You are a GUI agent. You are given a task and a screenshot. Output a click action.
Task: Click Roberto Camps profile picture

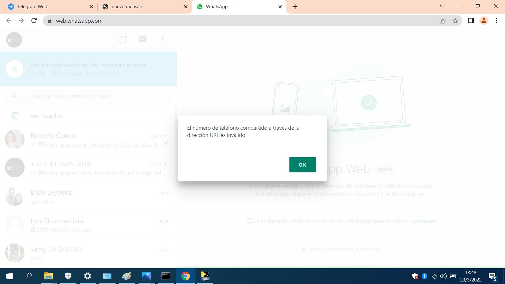15,139
